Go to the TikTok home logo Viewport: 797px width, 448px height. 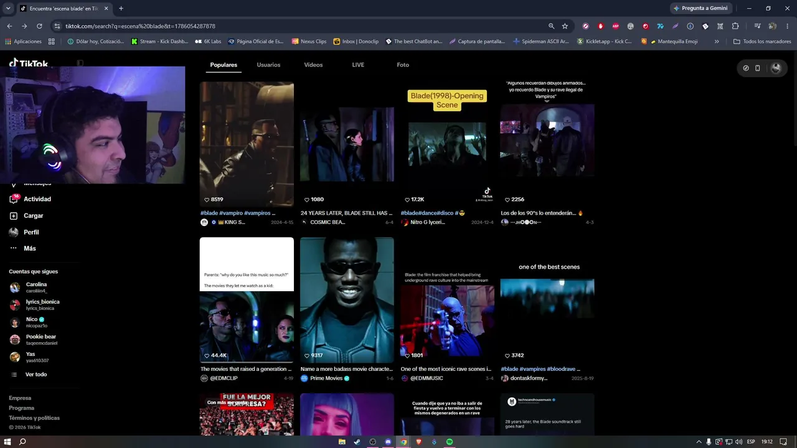tap(29, 63)
